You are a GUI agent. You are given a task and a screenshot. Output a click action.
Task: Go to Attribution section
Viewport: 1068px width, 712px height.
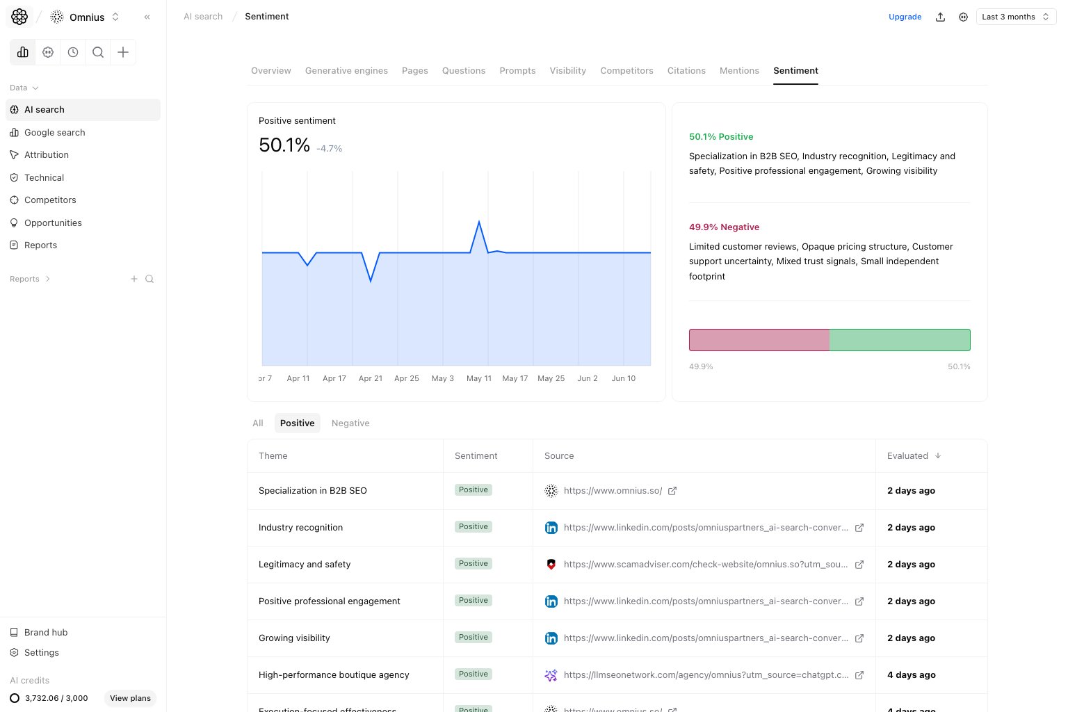click(x=83, y=155)
